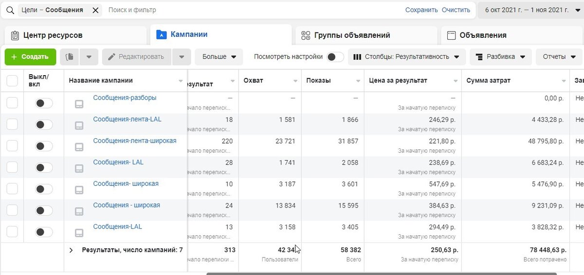The image size is (584, 275).
Task: Toggle on/off switch for Сообщения - широкая
Action: [x=44, y=210]
